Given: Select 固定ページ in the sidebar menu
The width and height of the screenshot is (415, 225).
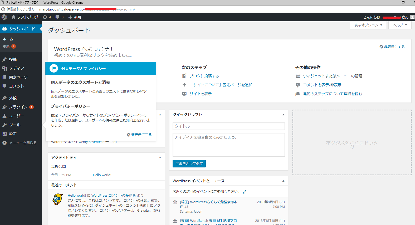Looking at the screenshot, I should click(18, 77).
